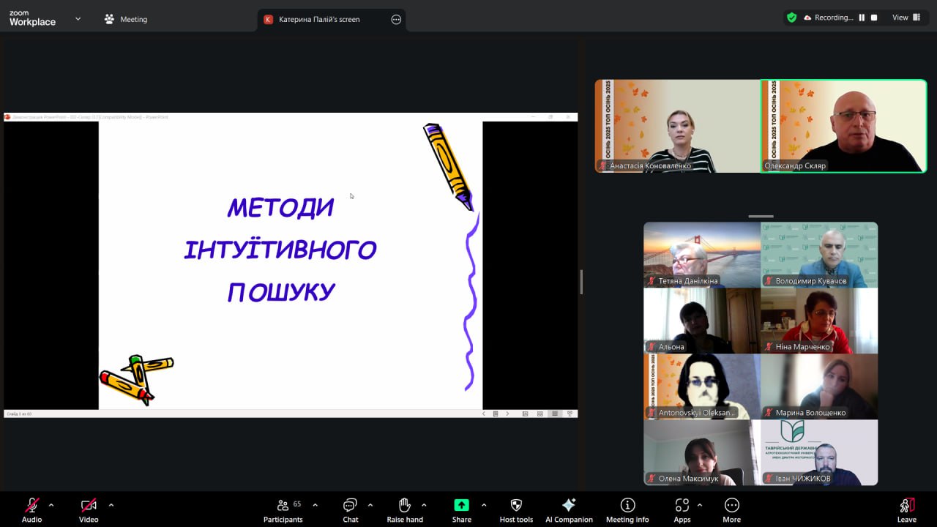The image size is (937, 527).
Task: Turn on the camera with Video button
Action: point(89,509)
